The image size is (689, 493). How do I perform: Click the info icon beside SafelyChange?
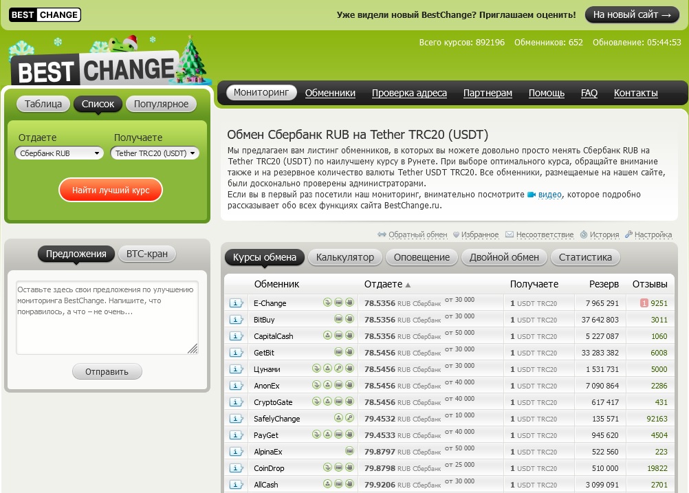[236, 419]
